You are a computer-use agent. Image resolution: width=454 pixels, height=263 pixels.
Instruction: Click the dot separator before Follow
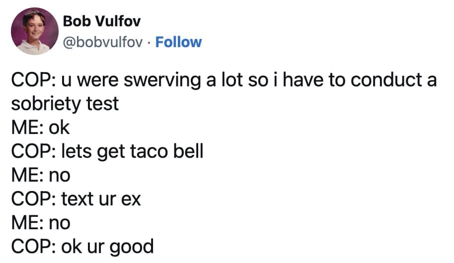150,42
